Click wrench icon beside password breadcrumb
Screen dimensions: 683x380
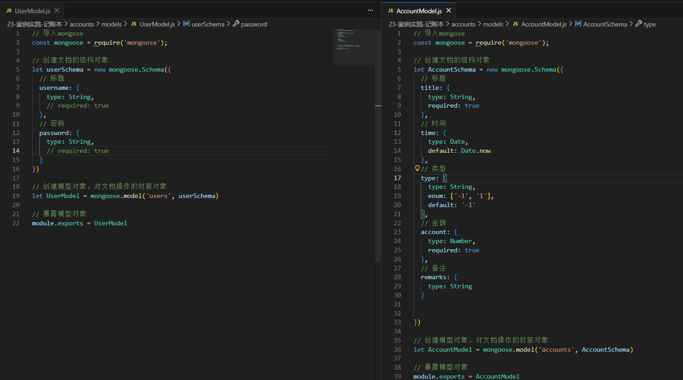coord(236,24)
